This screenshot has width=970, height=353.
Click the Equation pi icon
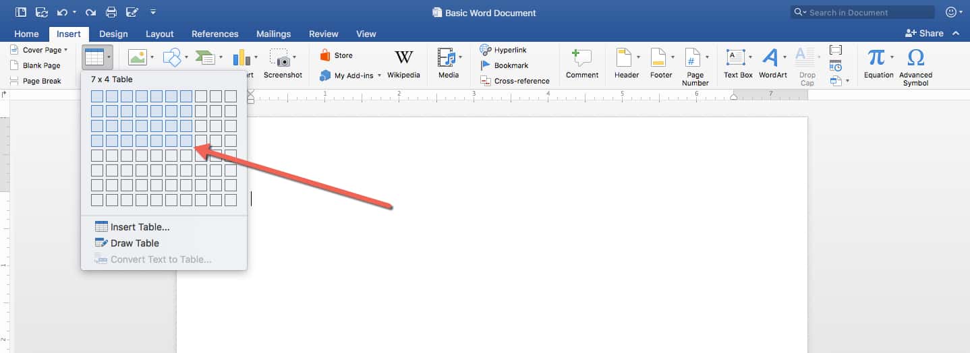coord(876,57)
